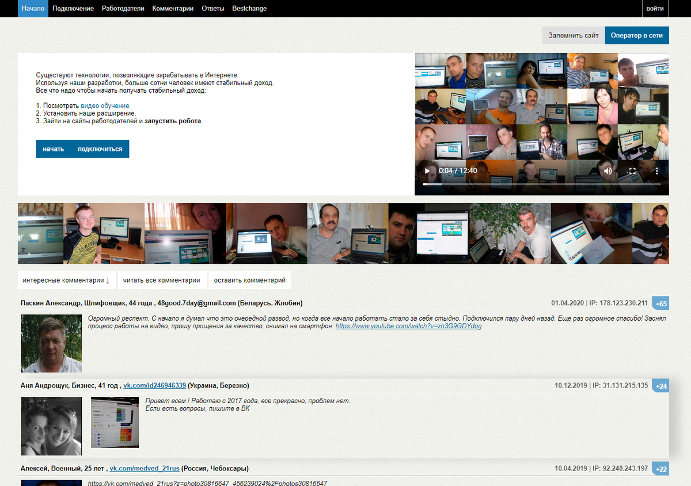Viewport: 691px width, 486px height.
Task: Open the видео обучение link
Action: tap(105, 106)
